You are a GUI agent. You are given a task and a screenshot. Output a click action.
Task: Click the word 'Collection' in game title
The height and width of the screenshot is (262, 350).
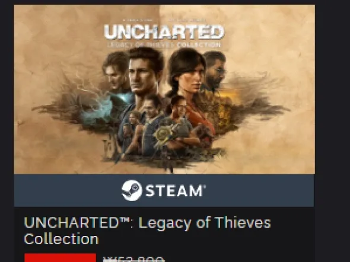tap(61, 239)
